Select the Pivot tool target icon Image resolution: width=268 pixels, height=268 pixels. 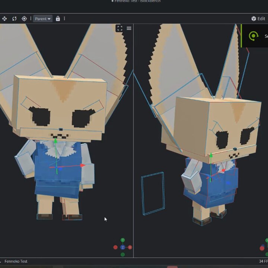(24, 19)
